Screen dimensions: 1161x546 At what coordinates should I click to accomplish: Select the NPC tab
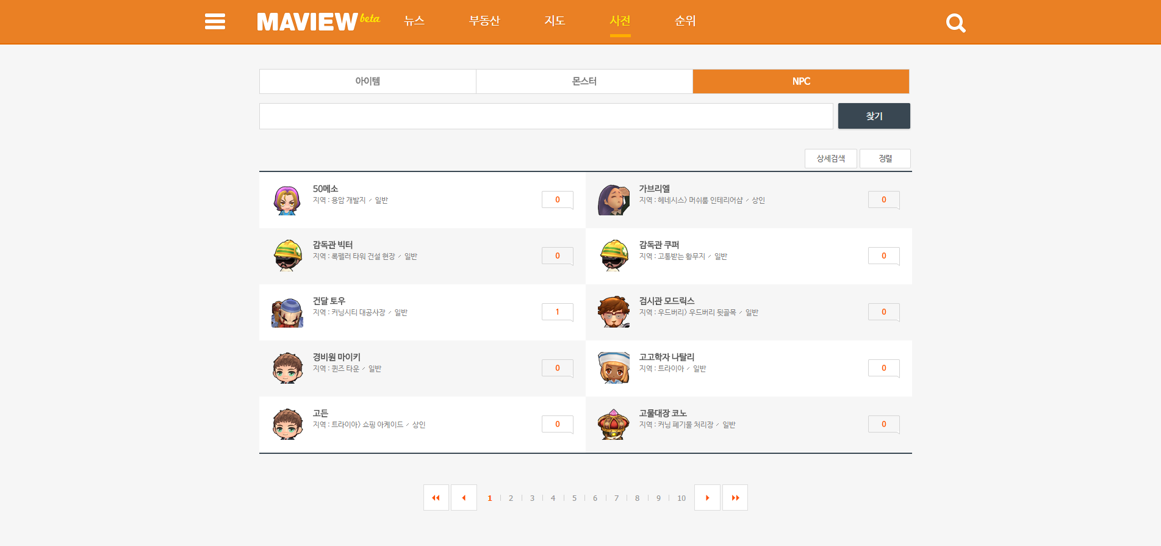[801, 81]
